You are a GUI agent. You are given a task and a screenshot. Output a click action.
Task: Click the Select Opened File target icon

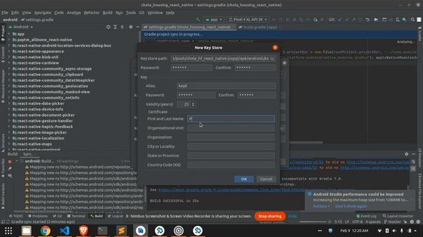(108, 27)
